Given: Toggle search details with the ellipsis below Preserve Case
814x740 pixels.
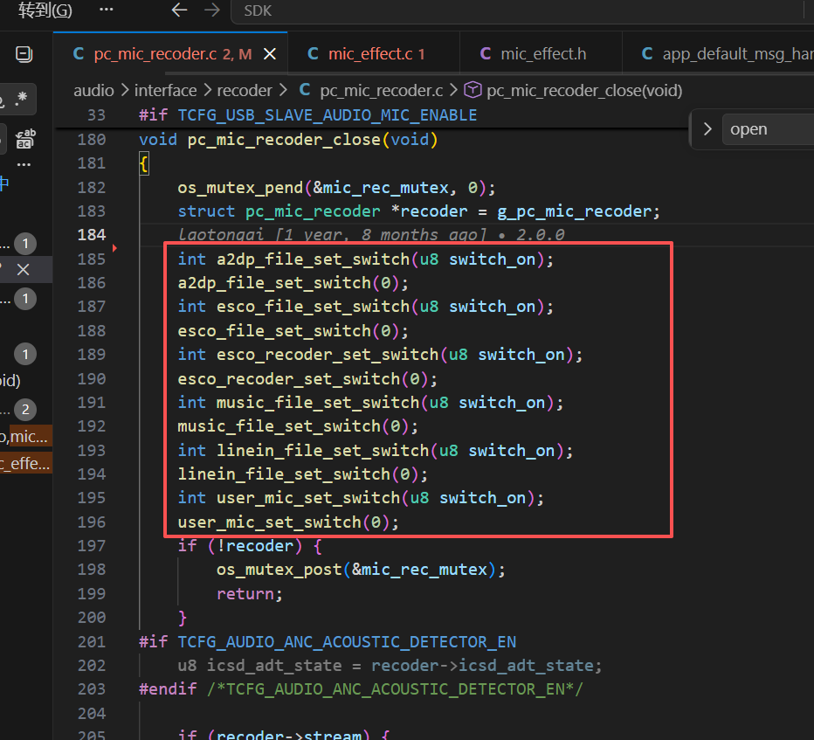Looking at the screenshot, I should tap(24, 164).
